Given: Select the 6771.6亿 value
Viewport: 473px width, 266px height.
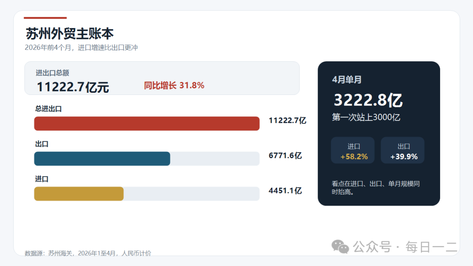Looking at the screenshot, I should pyautogui.click(x=285, y=155).
